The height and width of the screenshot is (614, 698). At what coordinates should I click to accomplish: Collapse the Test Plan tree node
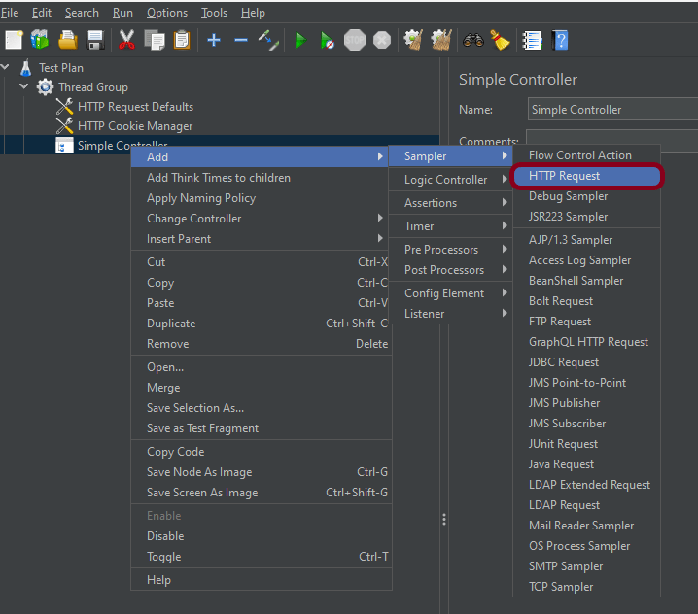[8, 68]
